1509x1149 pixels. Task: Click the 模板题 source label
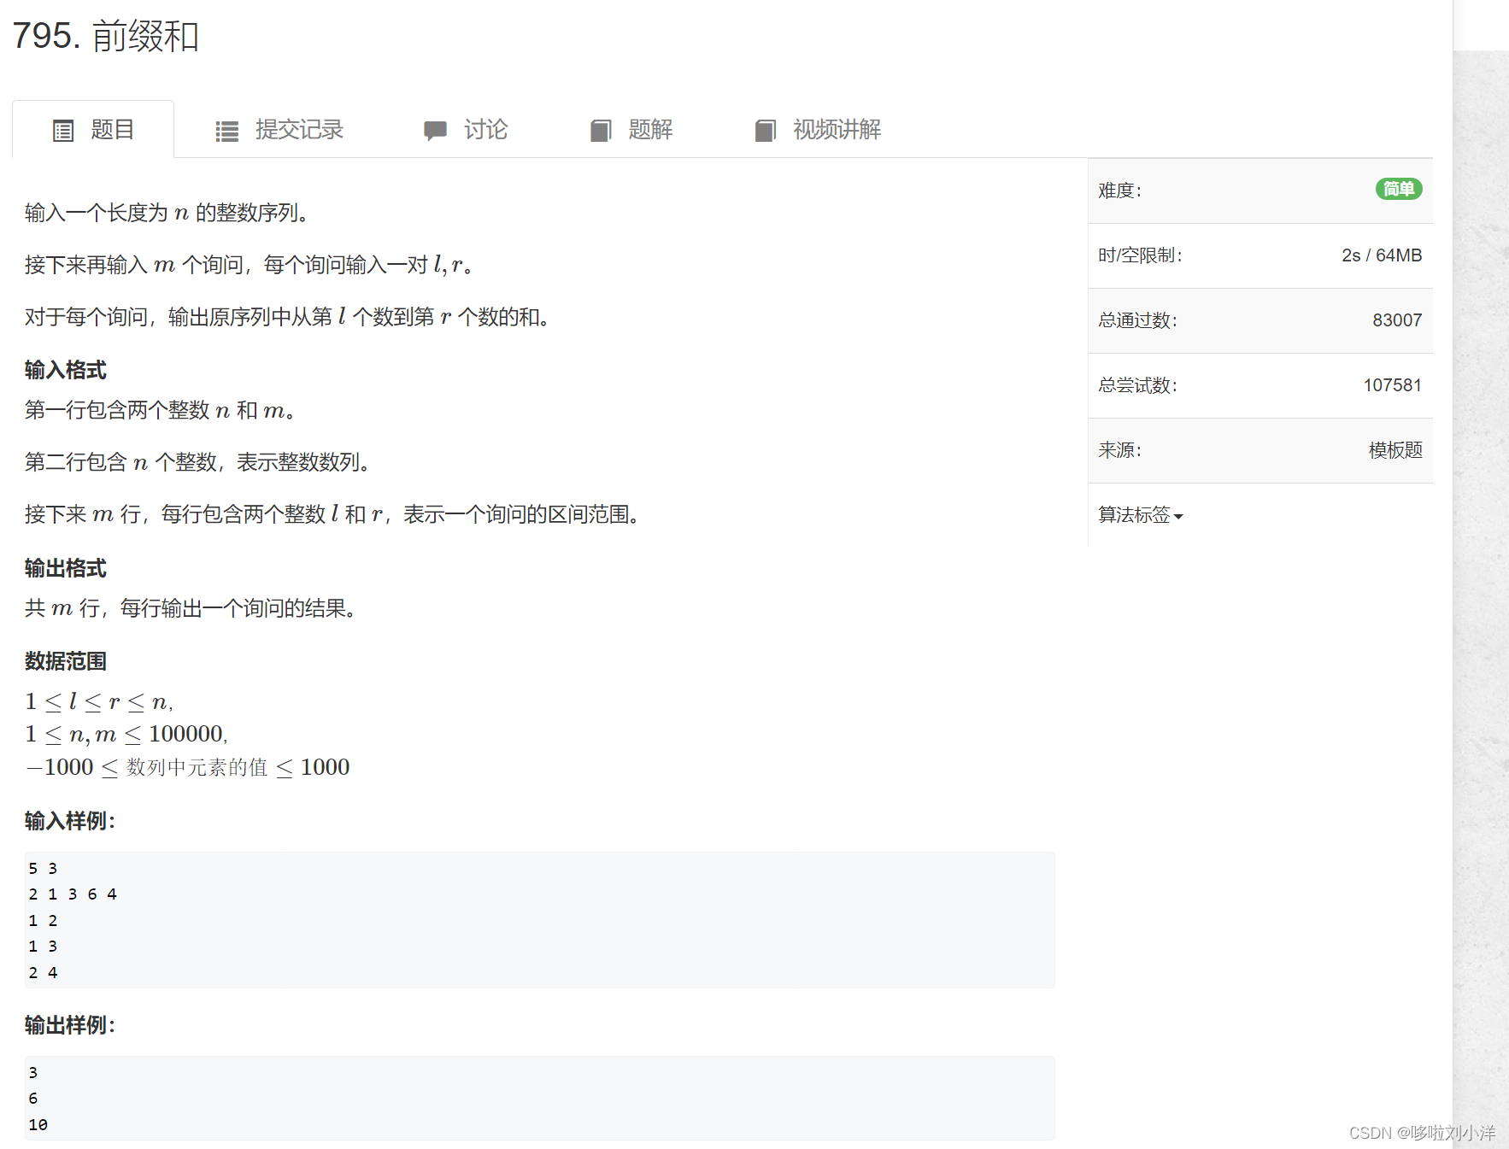pos(1395,450)
